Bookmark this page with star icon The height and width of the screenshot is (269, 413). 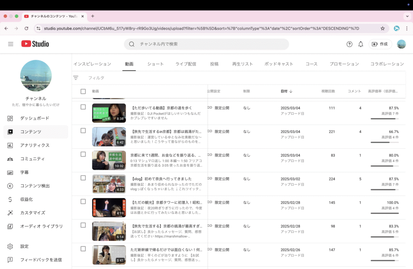(x=382, y=29)
